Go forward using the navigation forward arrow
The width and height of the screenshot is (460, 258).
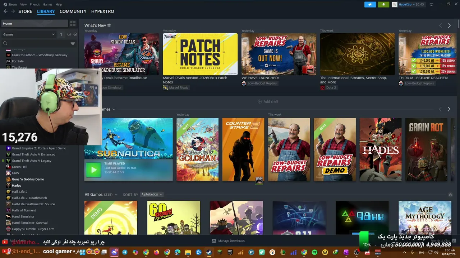(14, 11)
